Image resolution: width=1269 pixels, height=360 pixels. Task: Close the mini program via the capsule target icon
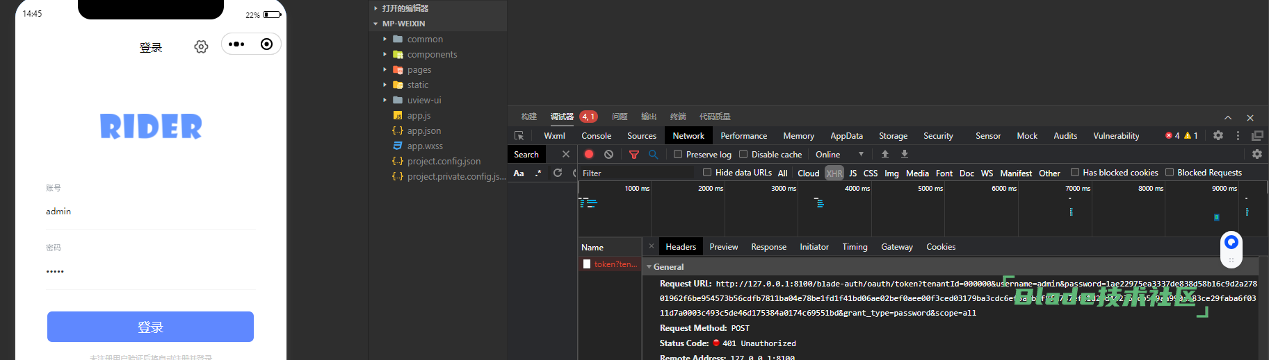266,44
